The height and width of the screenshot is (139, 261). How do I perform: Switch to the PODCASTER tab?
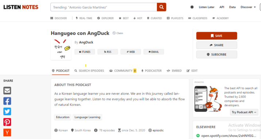(x=151, y=71)
